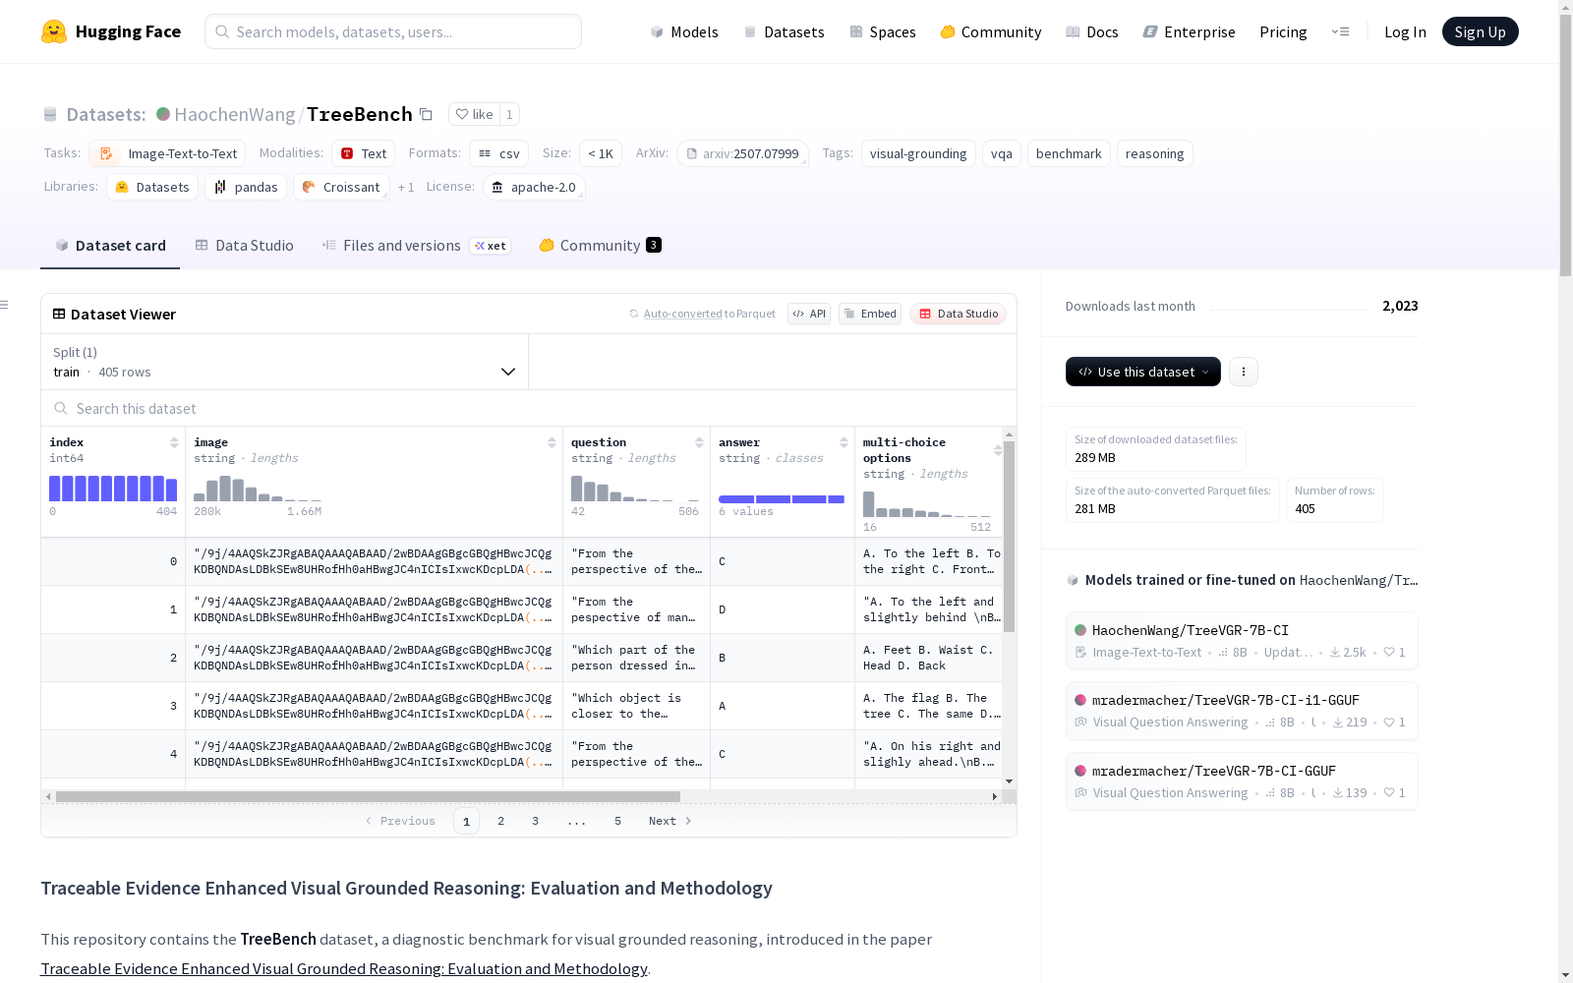Click the image lengths histogram

click(258, 489)
